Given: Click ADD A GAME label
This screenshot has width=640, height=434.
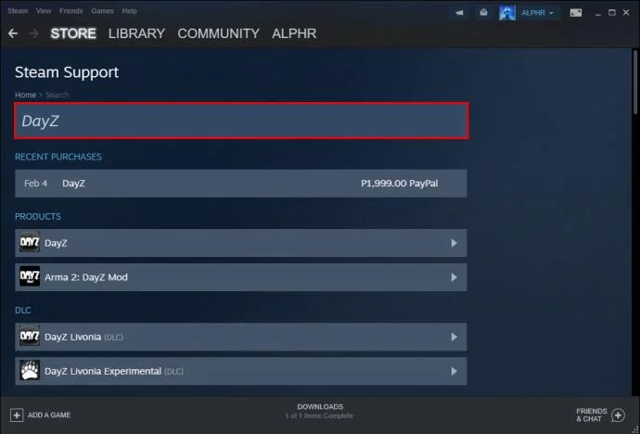Looking at the screenshot, I should pos(49,415).
